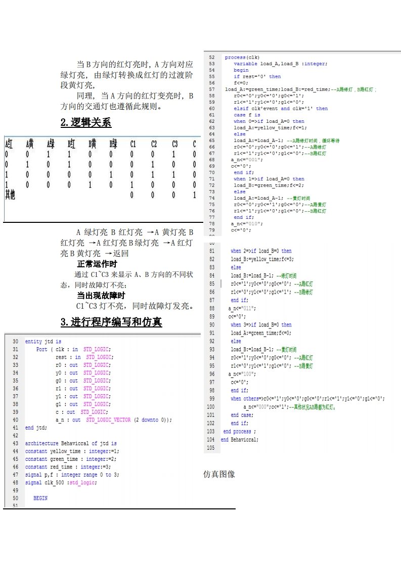Click the "仿真图像" caption
The height and width of the screenshot is (567, 401).
tap(219, 474)
